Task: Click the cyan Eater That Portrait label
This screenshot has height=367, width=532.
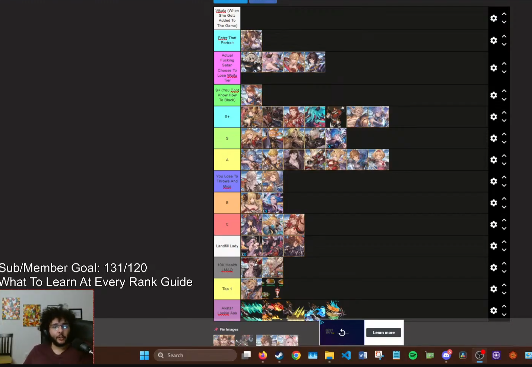Action: click(227, 40)
